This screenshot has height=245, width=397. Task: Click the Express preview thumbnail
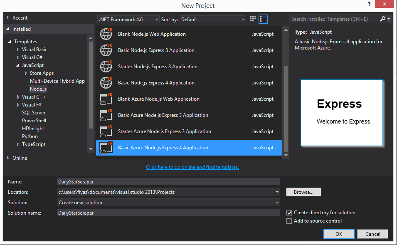point(342,113)
